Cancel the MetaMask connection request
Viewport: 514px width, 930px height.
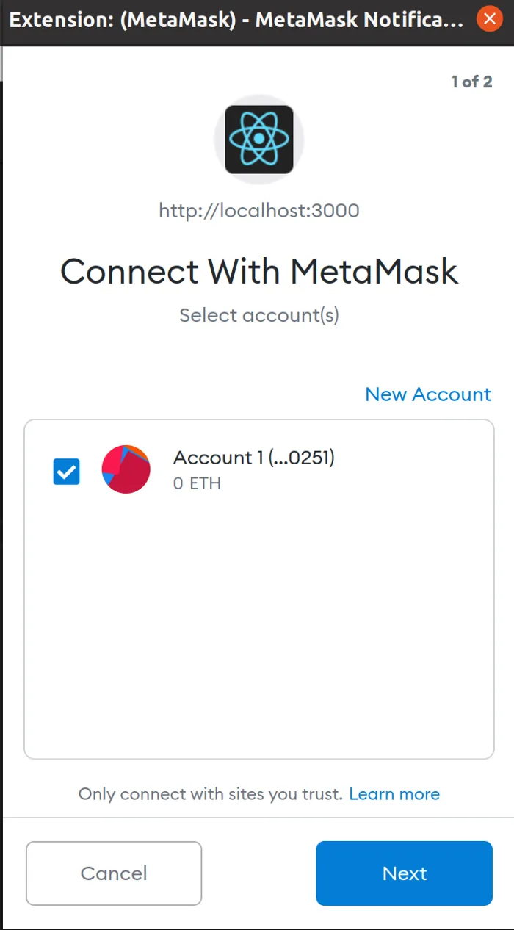coord(113,873)
